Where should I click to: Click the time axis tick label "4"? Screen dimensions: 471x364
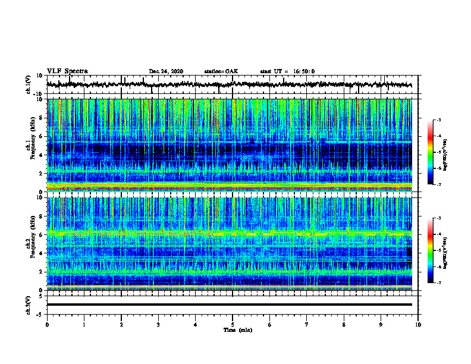(195, 325)
